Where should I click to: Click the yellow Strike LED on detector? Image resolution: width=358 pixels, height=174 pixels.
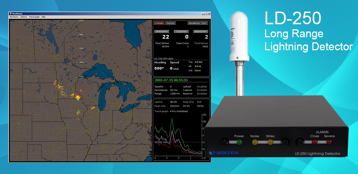pyautogui.click(x=270, y=143)
